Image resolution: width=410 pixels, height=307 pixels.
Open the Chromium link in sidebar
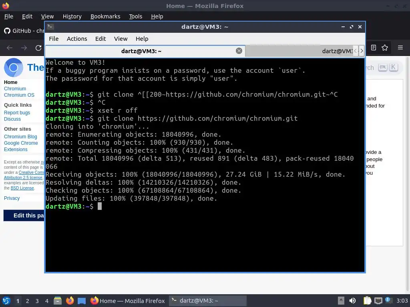click(15, 89)
